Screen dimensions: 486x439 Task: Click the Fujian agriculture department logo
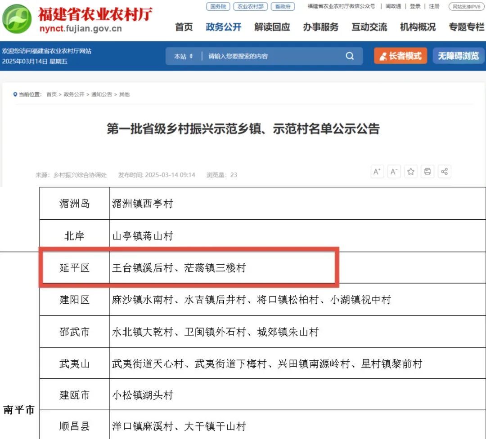click(17, 21)
